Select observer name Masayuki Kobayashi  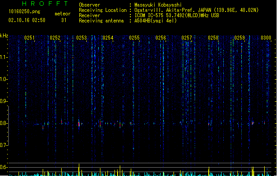coord(158,5)
